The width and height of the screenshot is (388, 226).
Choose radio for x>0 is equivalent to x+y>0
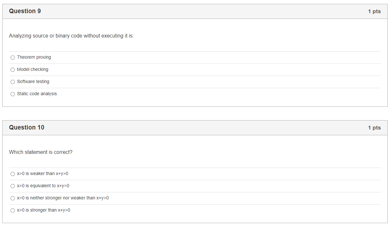coord(13,186)
